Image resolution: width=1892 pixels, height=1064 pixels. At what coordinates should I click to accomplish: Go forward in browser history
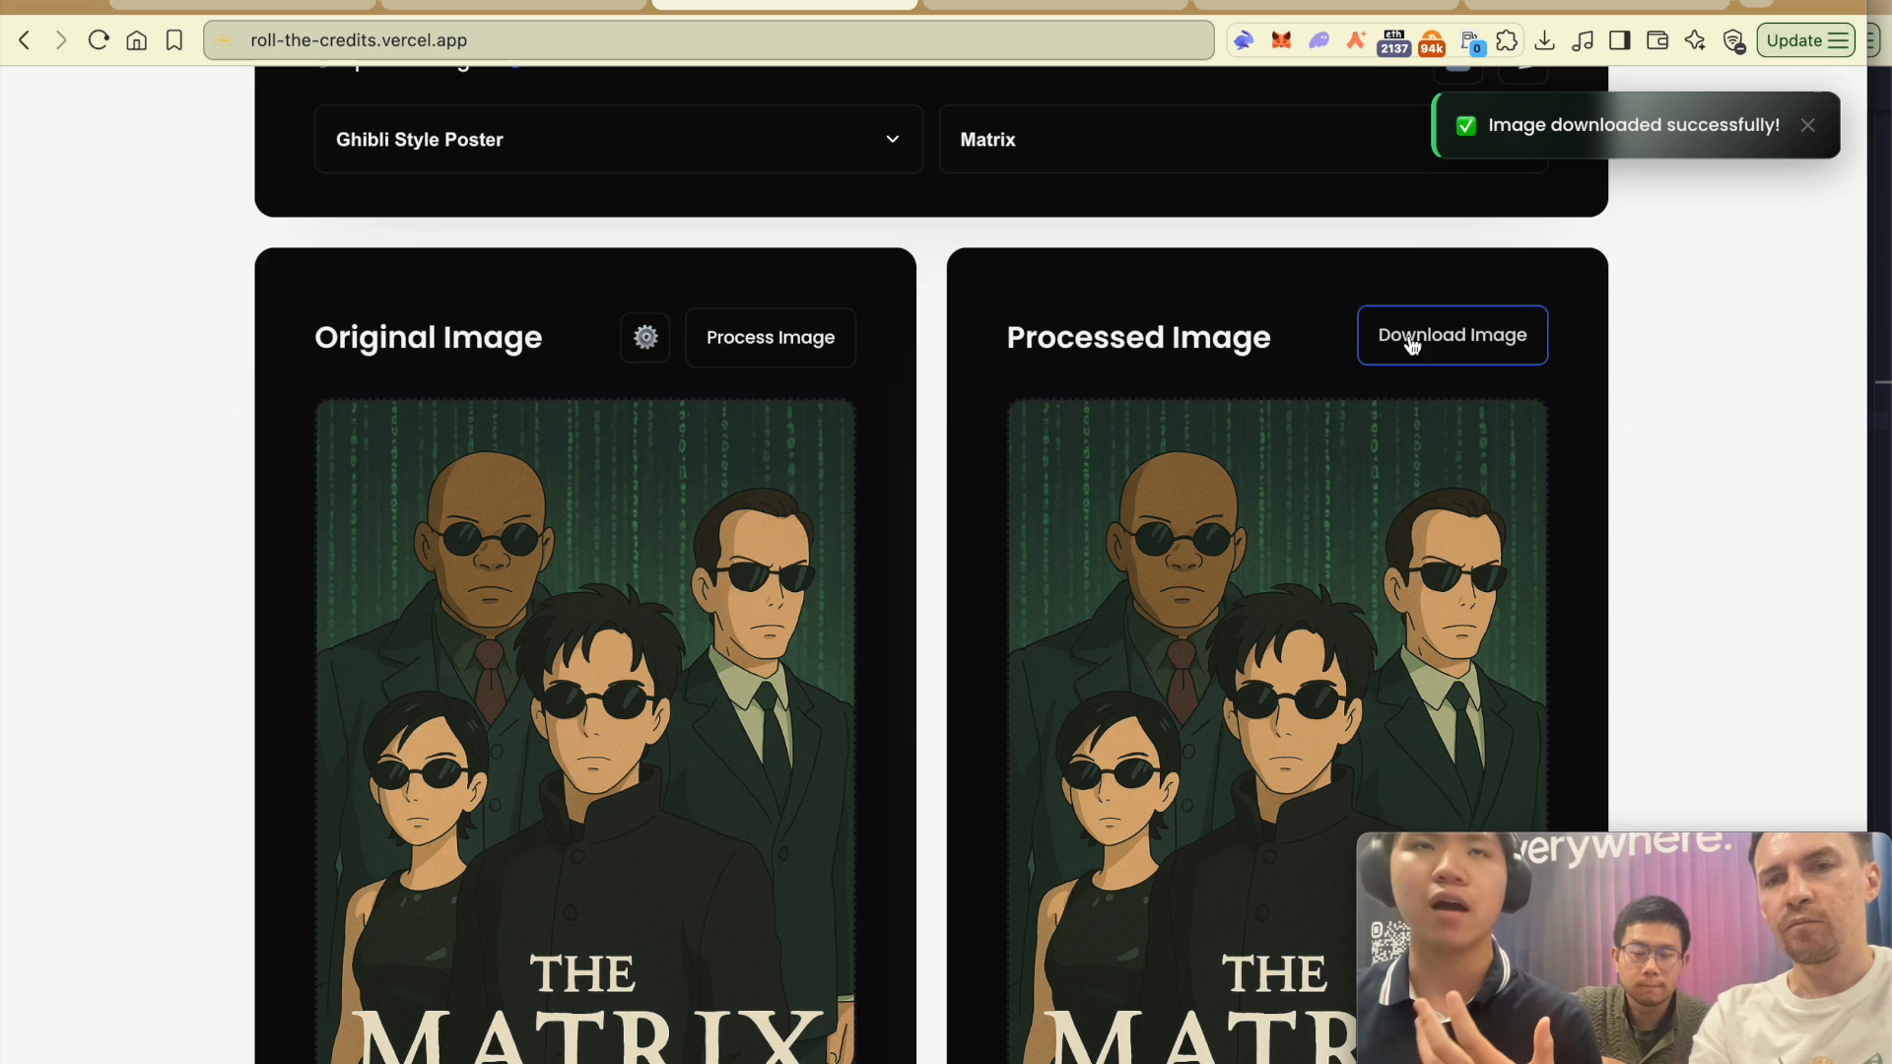(61, 40)
